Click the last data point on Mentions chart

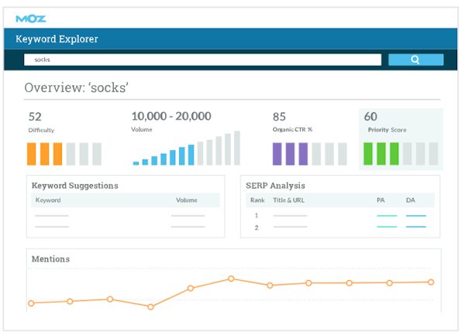coord(431,282)
